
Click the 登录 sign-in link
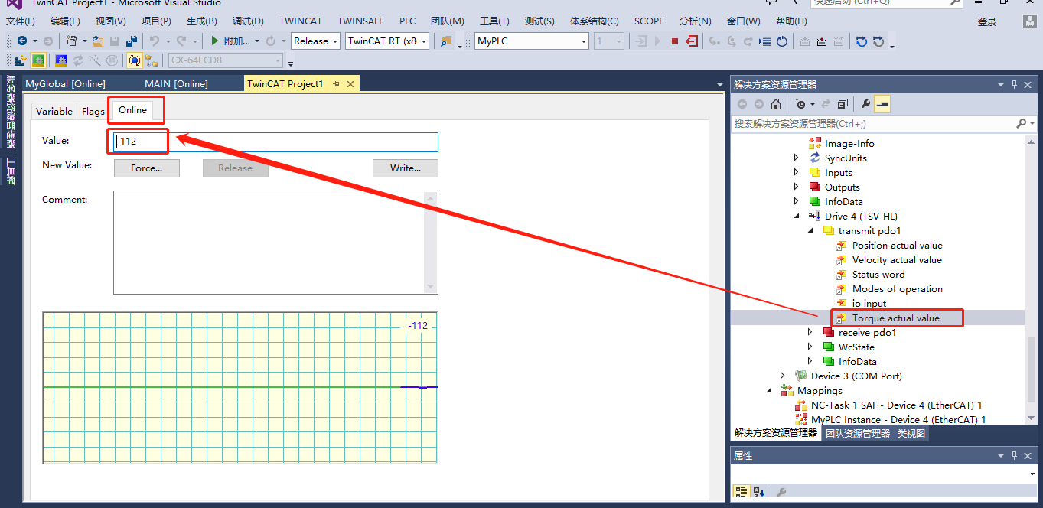point(987,22)
